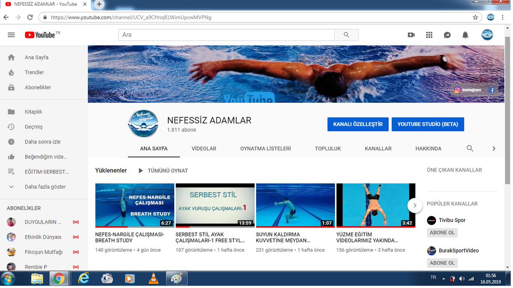Open the account avatar in YouTube header
The width and height of the screenshot is (513, 288).
coord(487,35)
